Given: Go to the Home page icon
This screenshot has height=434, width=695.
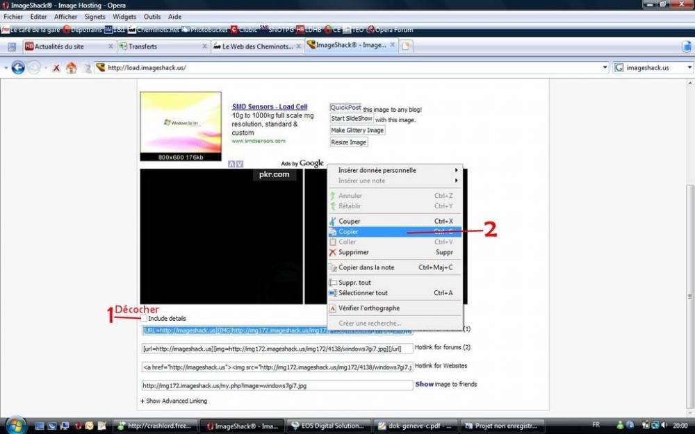Looking at the screenshot, I should coord(71,68).
